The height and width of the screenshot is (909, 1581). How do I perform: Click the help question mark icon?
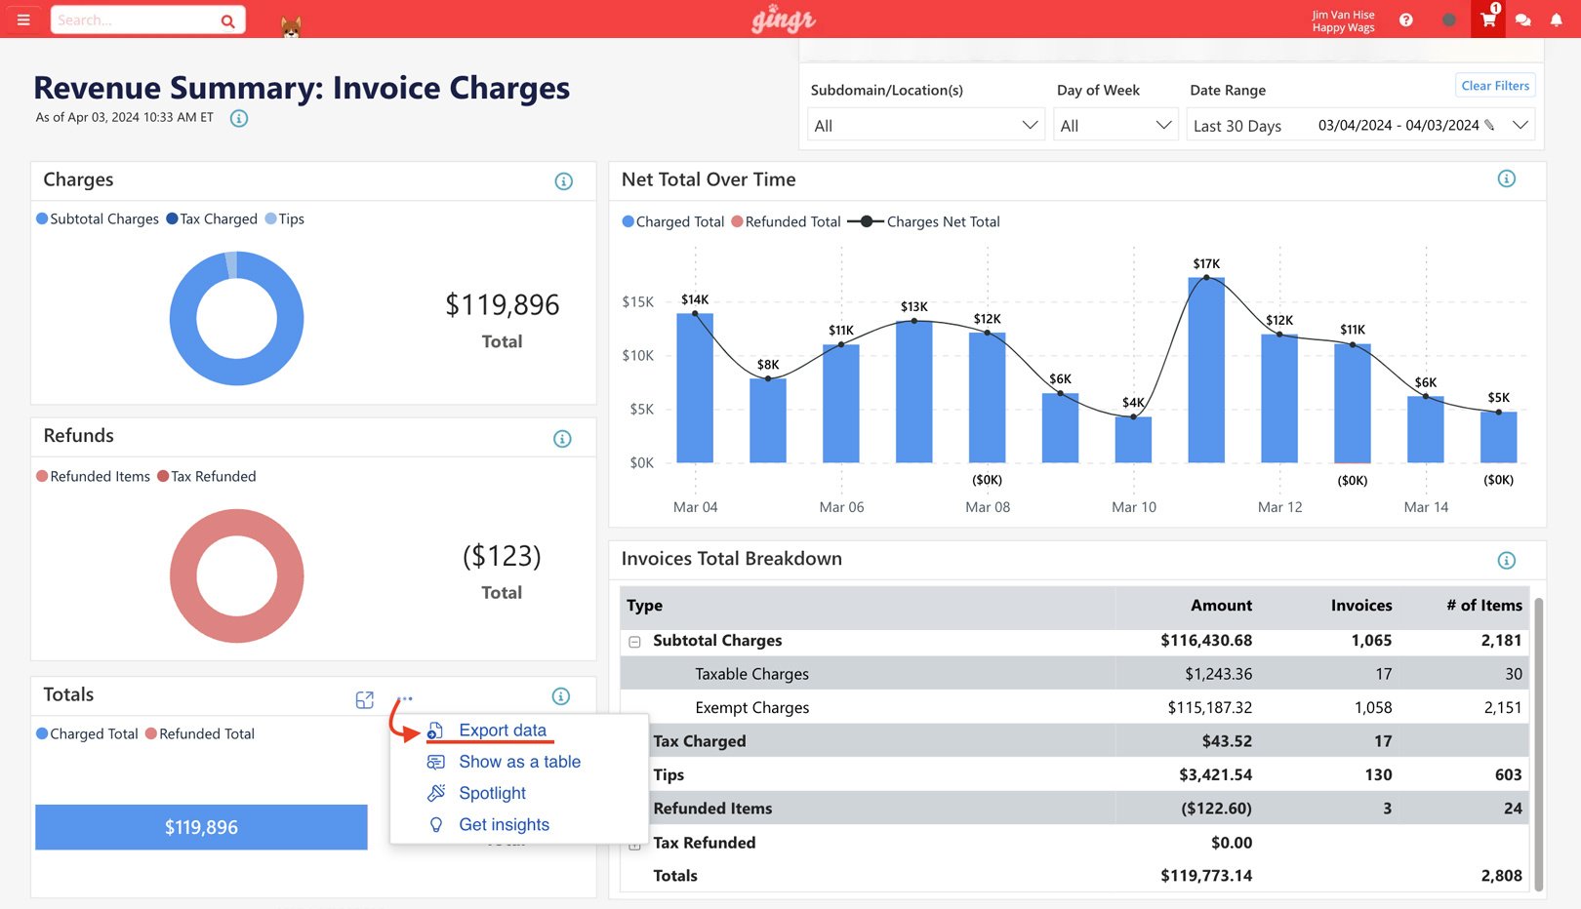1405,19
